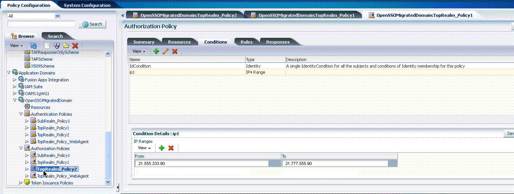Open the All search type dropdown

58,16
